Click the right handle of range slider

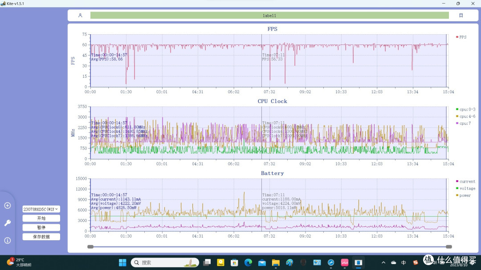click(x=449, y=247)
